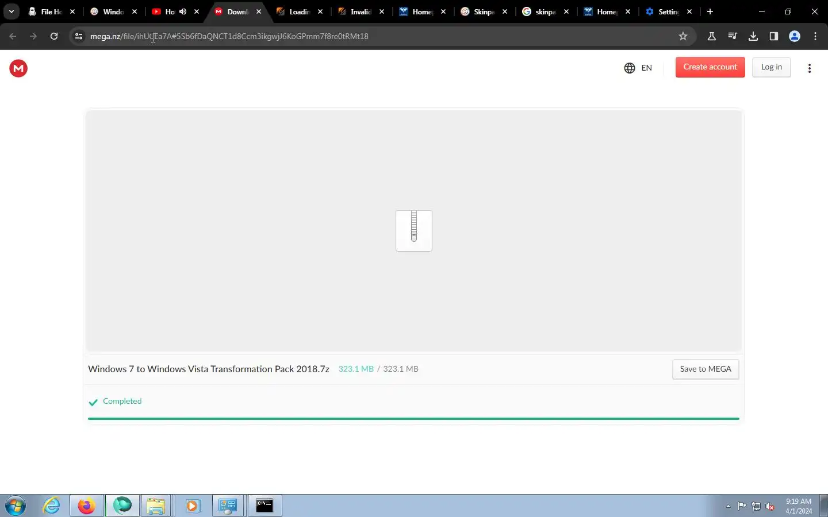
Task: Click the green download progress bar
Action: pos(413,419)
